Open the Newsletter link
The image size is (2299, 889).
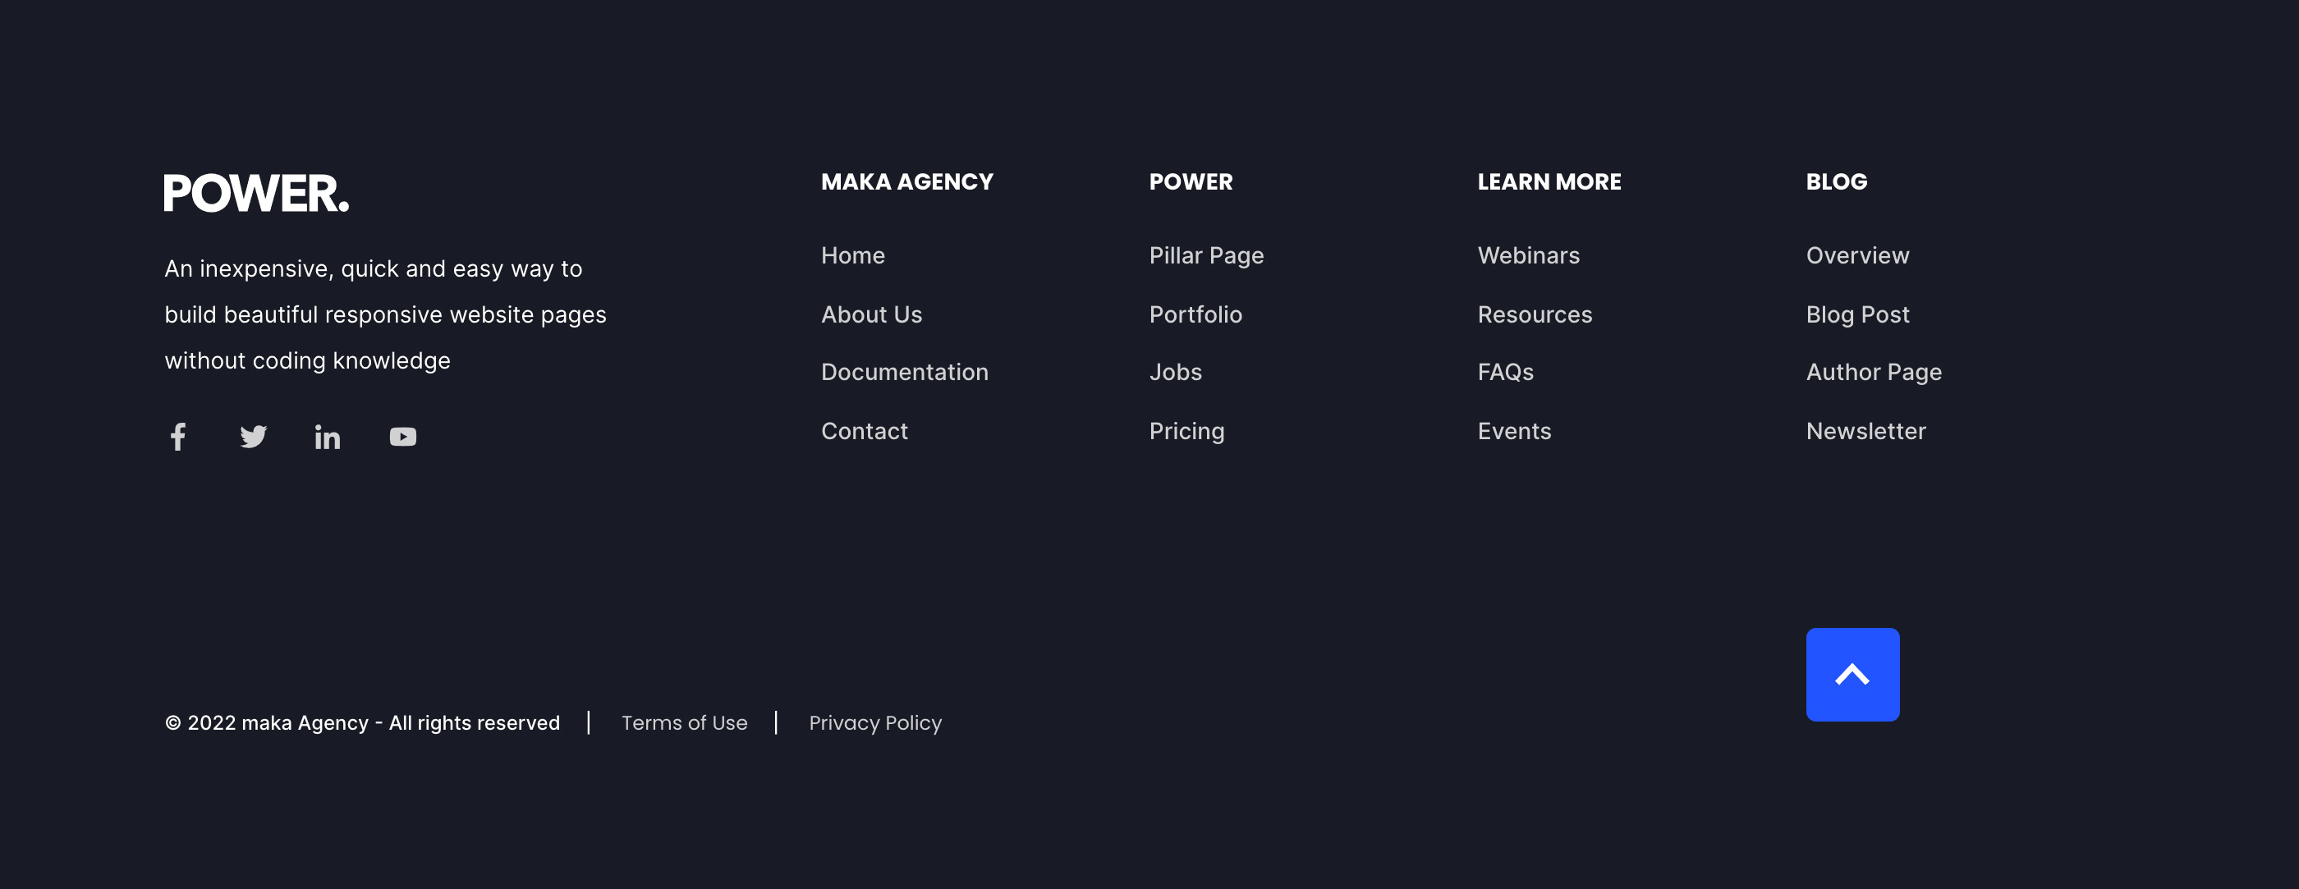pyautogui.click(x=1866, y=431)
